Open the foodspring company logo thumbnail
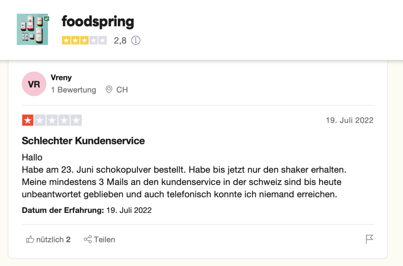This screenshot has width=403, height=266. [32, 29]
